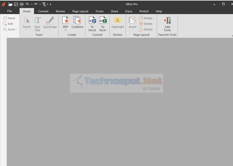Expand the Zoom tool dropdown arrow
The width and height of the screenshot is (233, 166).
pyautogui.click(x=17, y=29)
